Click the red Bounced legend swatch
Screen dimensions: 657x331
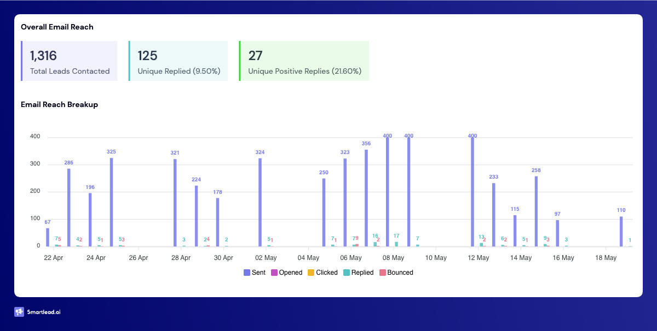[x=383, y=273]
